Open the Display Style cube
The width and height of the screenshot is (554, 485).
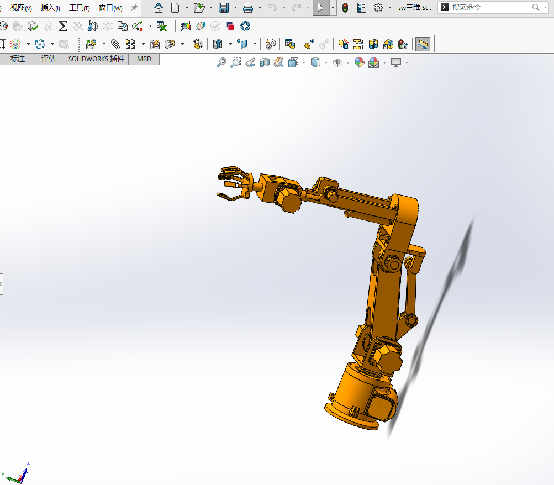tap(315, 62)
